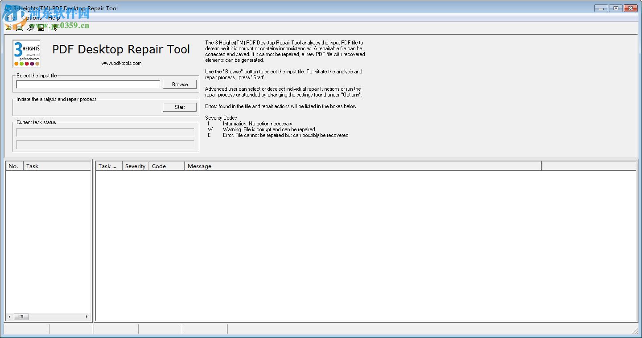Focus the input file path field

[x=88, y=84]
